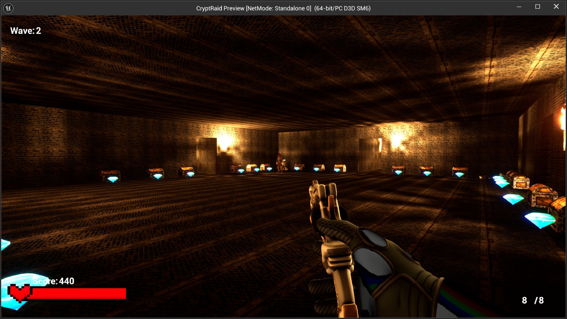Screen dimensions: 567x319
Task: Click the Unreal Engine logo icon
Action: coord(8,8)
